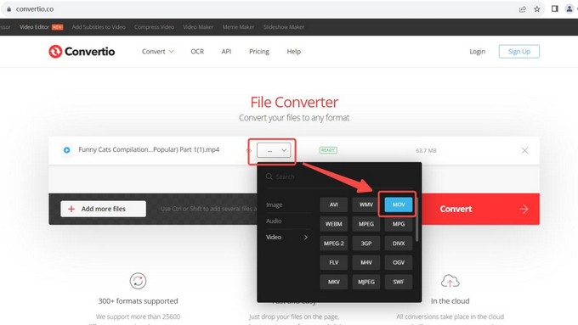Choose the WMV format
578x325 pixels.
tap(366, 205)
